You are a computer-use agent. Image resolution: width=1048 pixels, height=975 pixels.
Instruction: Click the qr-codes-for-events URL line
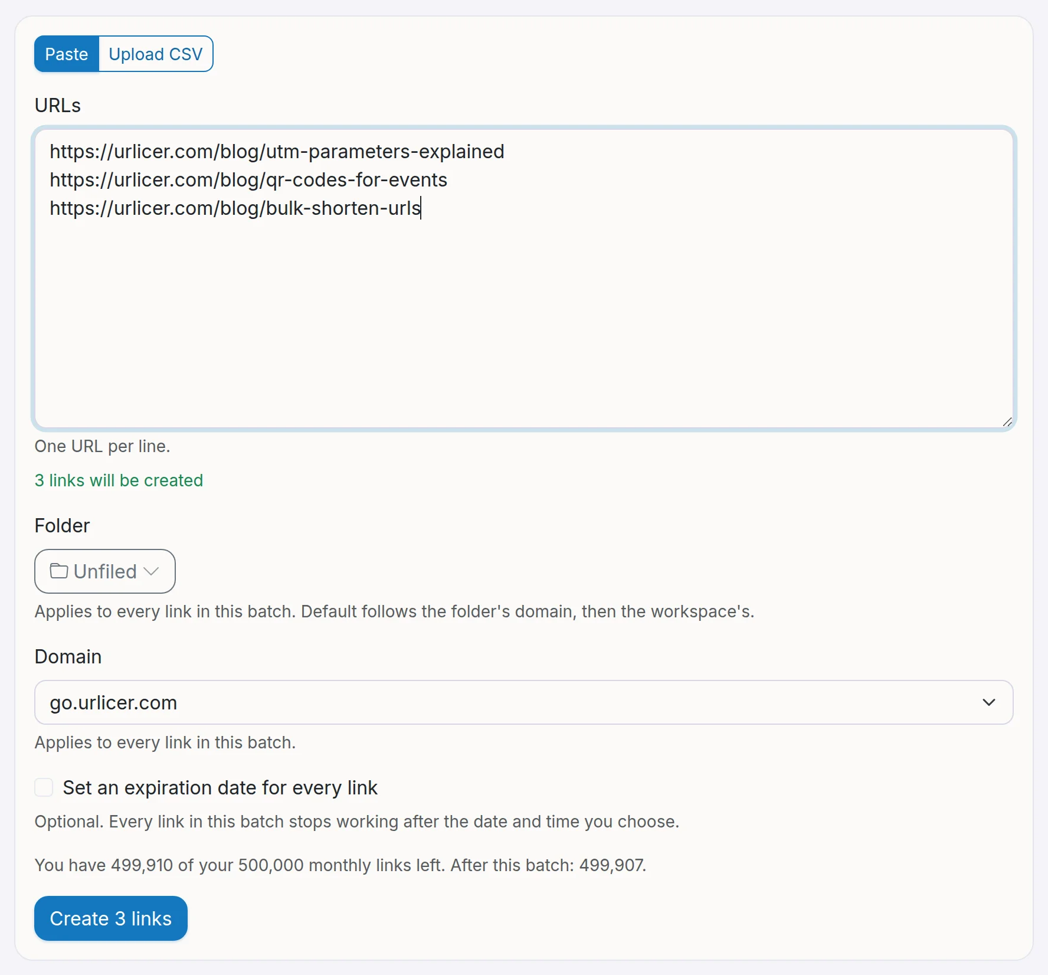click(248, 180)
